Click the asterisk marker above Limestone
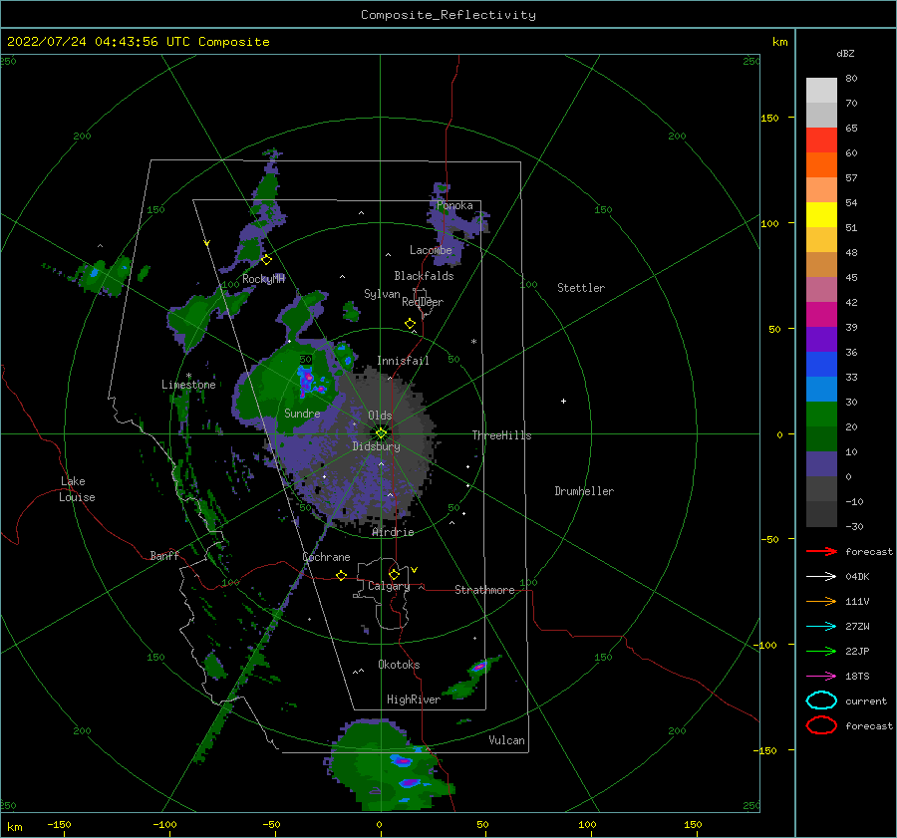This screenshot has width=897, height=838. (x=188, y=377)
